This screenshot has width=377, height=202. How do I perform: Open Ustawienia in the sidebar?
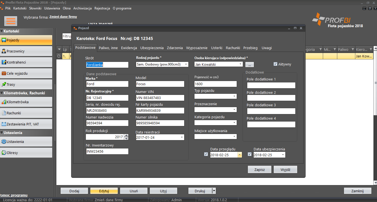click(26, 142)
